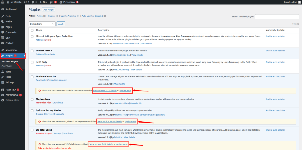Delete the Hello Dolly plugin
Screen dimensions: 302x150
[x=48, y=66]
